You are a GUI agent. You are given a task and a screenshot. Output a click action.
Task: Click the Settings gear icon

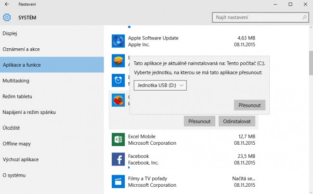(x=7, y=17)
